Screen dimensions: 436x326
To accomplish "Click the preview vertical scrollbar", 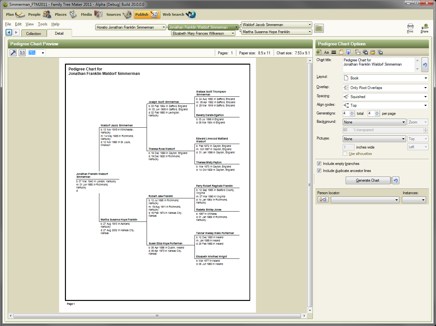I will coord(310,185).
